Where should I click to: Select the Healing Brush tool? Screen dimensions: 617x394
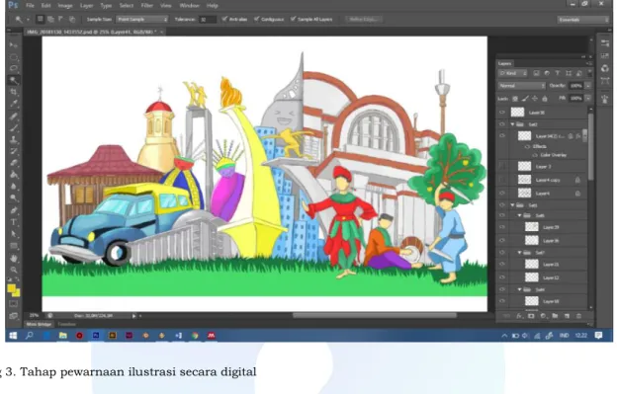tap(14, 116)
